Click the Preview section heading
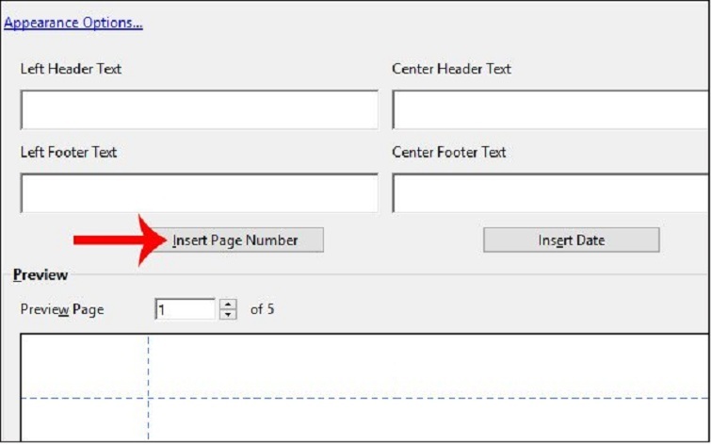 [x=40, y=274]
